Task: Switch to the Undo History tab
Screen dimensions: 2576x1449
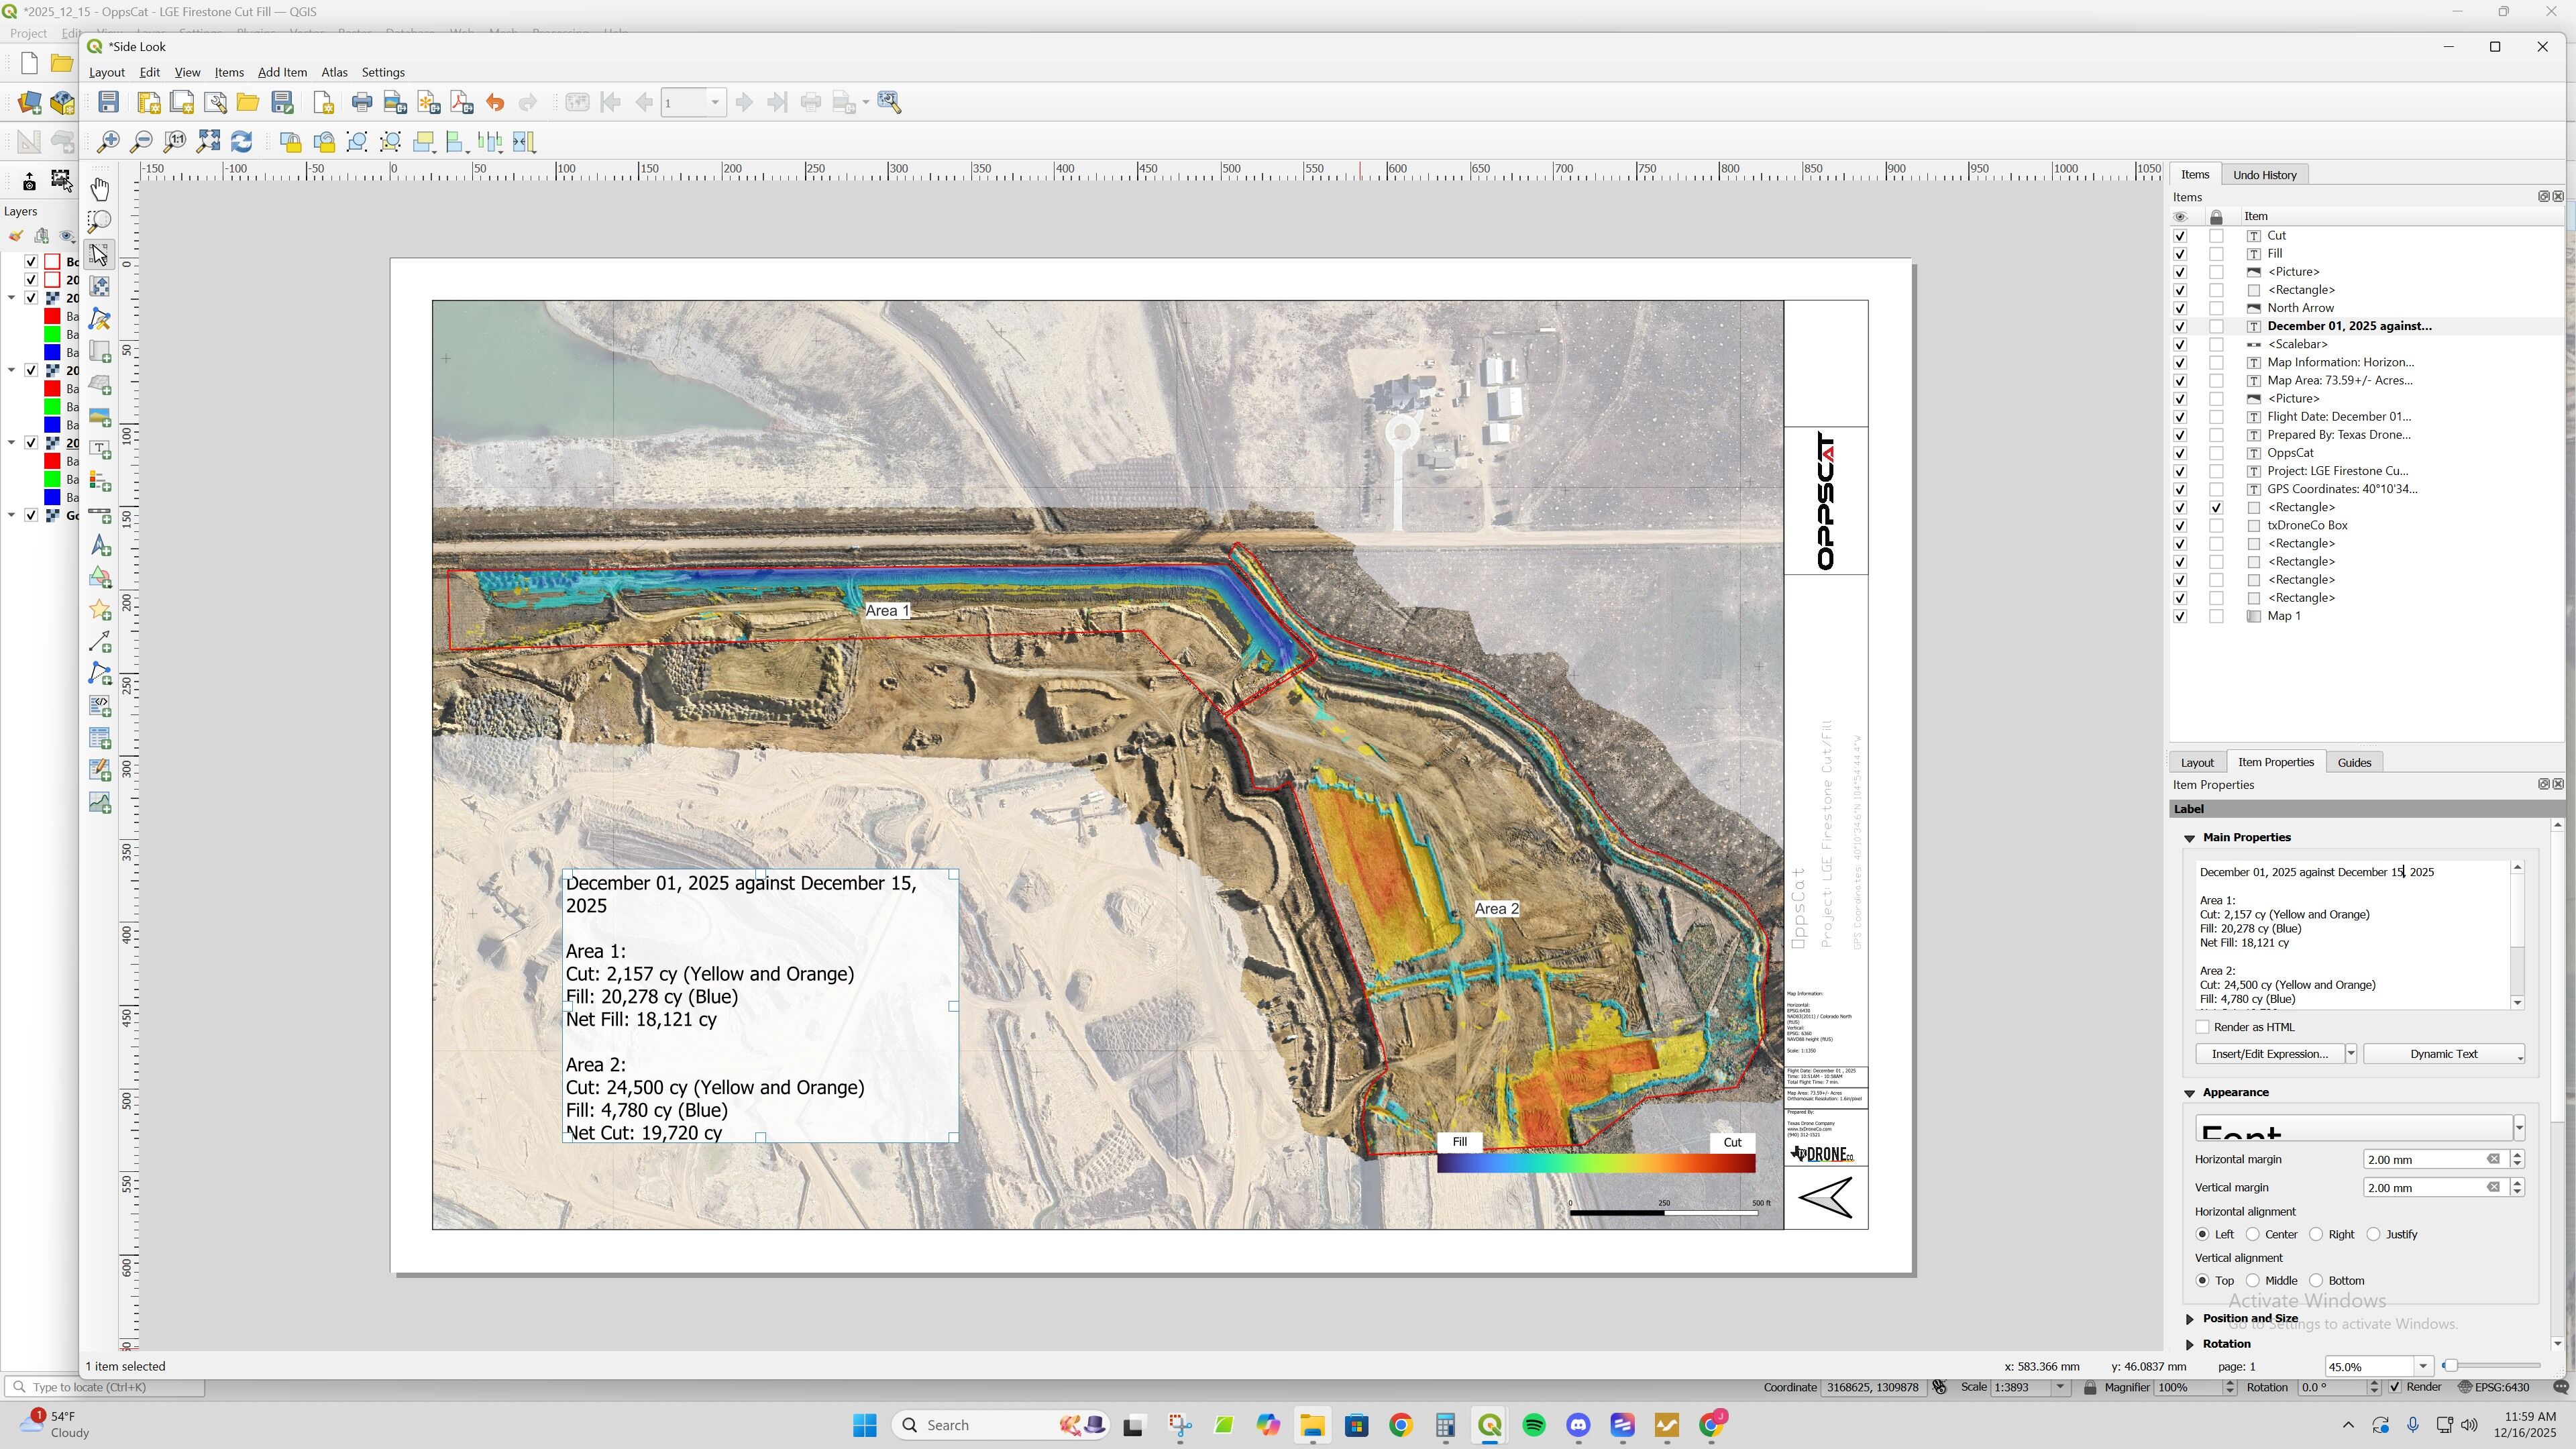Action: click(x=2265, y=175)
